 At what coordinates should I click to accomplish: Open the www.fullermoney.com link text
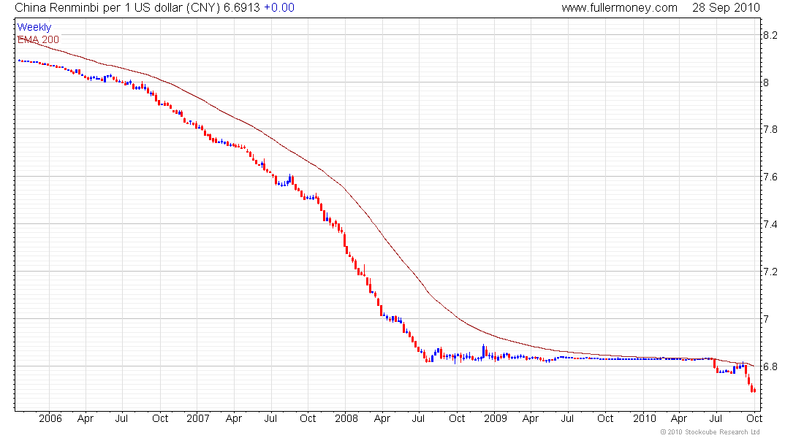[619, 8]
